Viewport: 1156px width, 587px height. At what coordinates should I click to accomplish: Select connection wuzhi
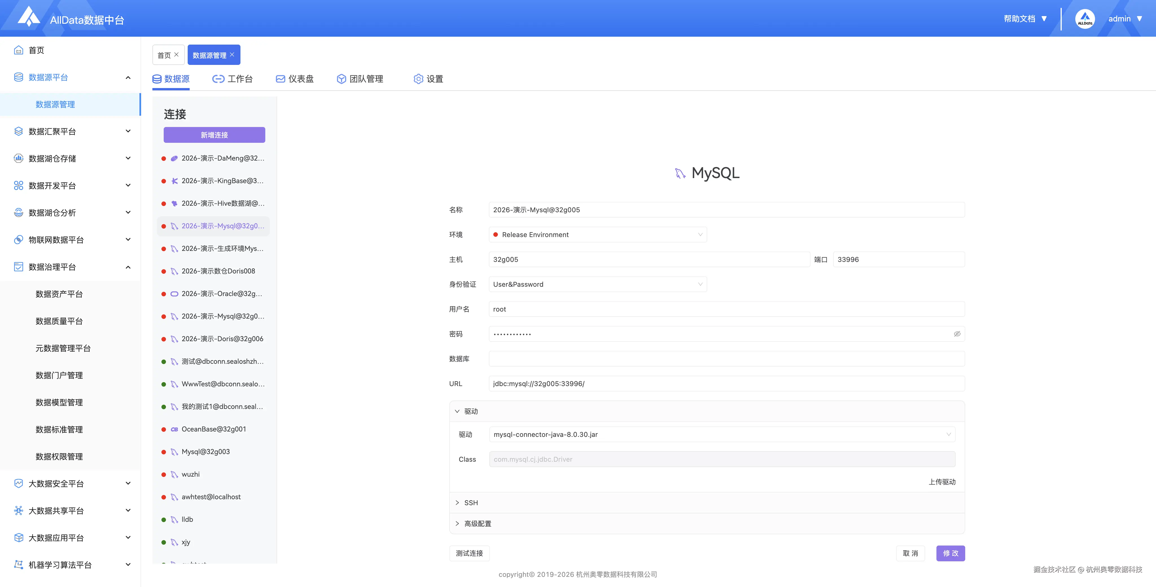pyautogui.click(x=213, y=474)
